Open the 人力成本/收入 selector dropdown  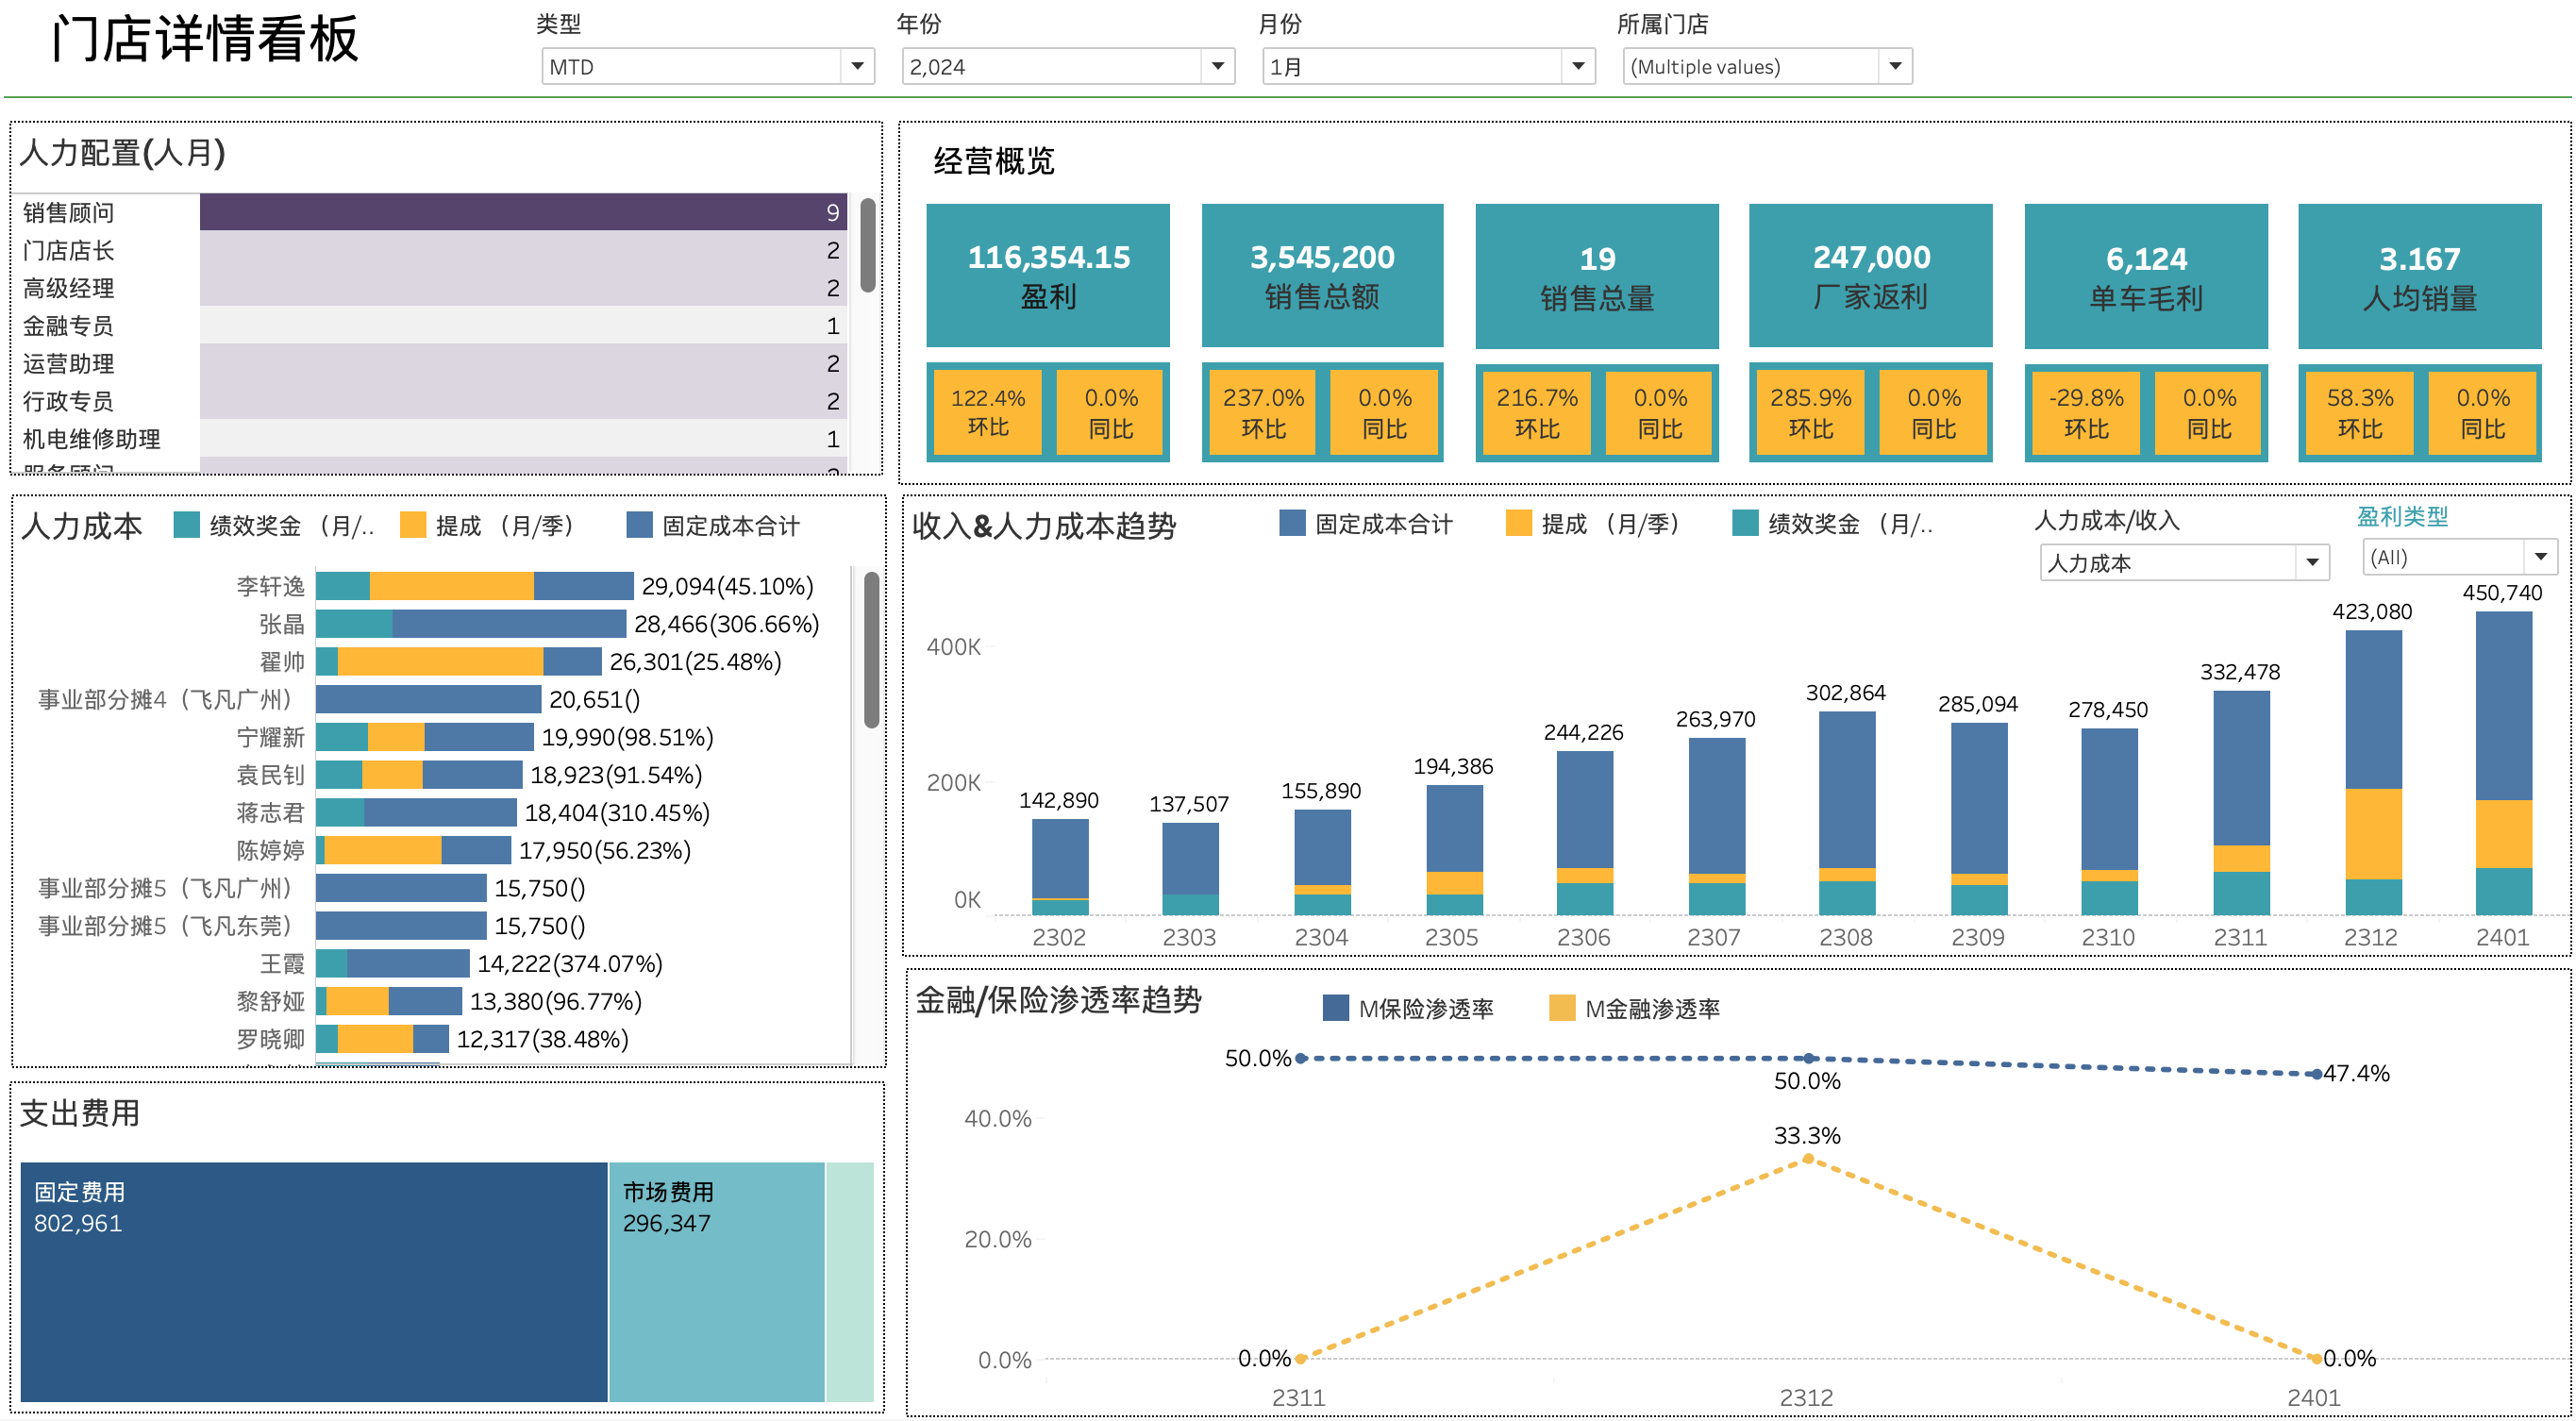(2311, 563)
